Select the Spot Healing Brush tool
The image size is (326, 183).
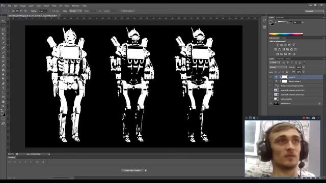(3, 48)
